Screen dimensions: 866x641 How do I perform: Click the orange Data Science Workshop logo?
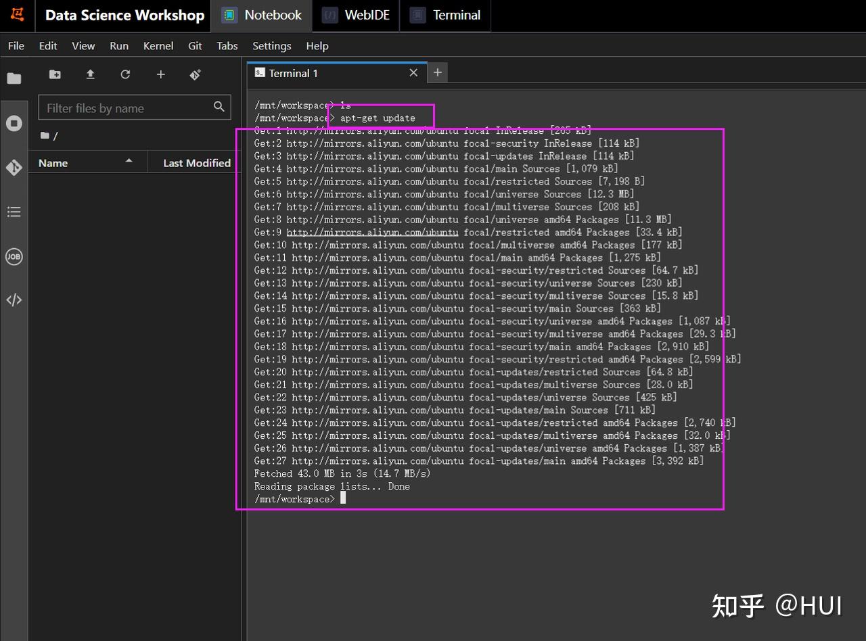pos(17,15)
